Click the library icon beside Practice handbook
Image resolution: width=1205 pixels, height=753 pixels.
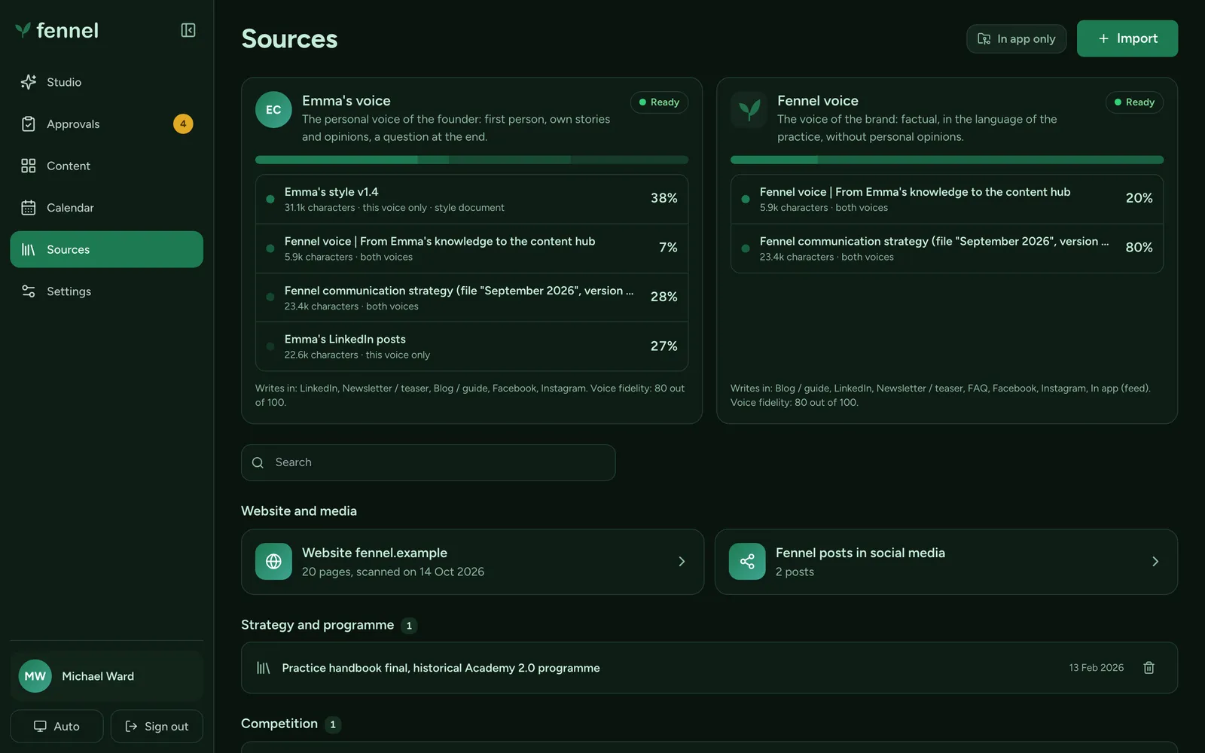tap(263, 668)
